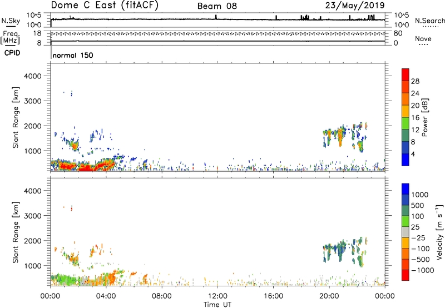Click the gray -25 to 25 velocity swatch
This screenshot has height=308, width=445.
click(x=406, y=232)
